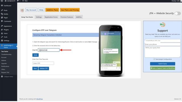Open Offers submenu item

3,69
